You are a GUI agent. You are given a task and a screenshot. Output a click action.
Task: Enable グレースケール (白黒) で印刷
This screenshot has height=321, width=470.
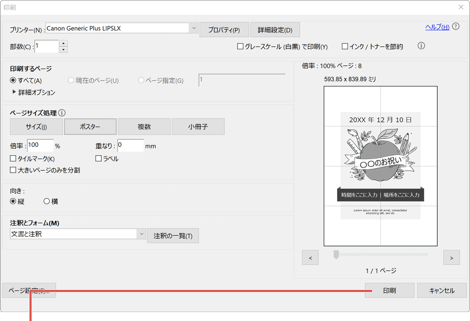tap(240, 47)
